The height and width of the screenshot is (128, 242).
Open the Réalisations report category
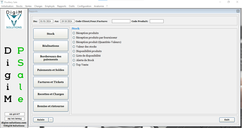coord(51,46)
